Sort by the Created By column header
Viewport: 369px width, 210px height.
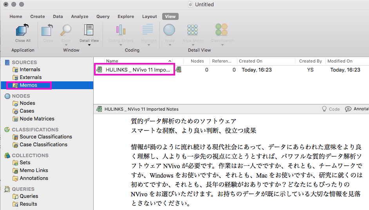tap(310, 61)
